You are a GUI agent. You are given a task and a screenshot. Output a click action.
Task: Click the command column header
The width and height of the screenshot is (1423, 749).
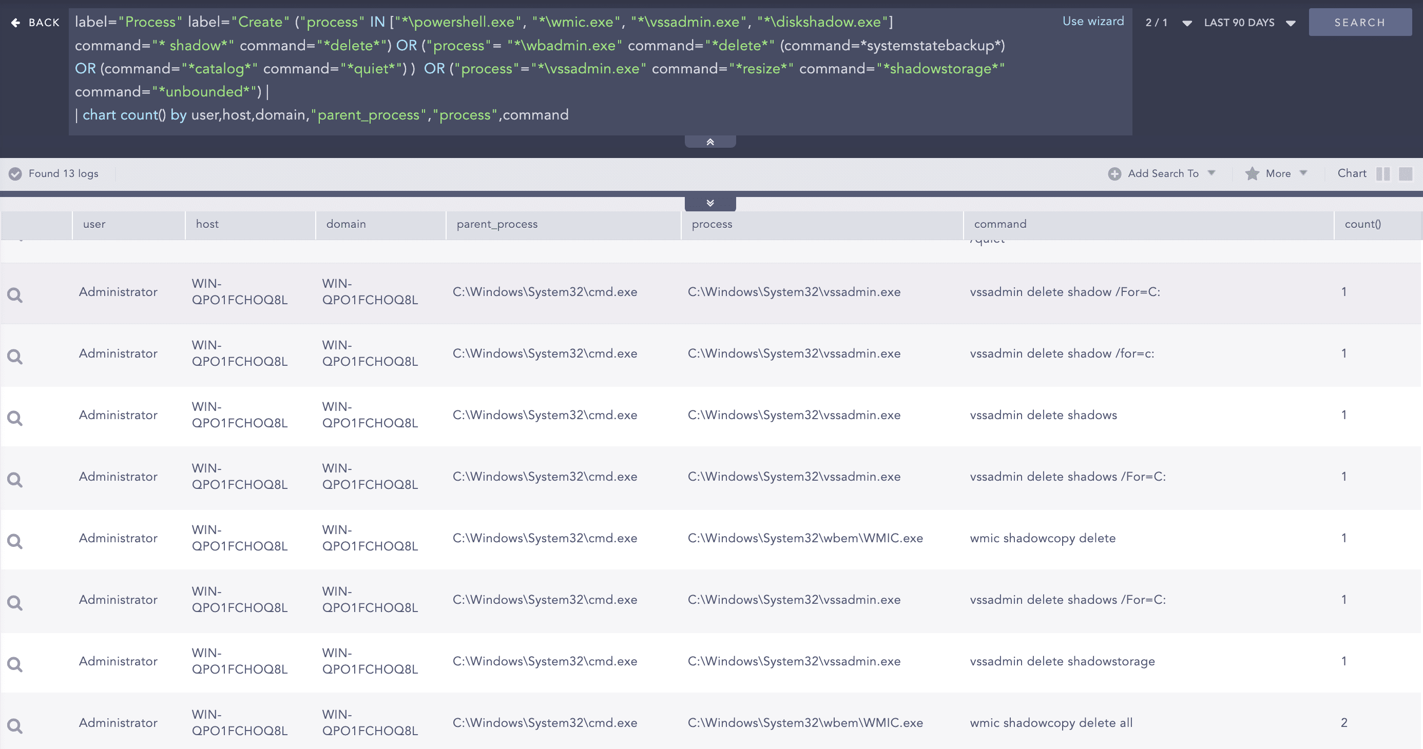pyautogui.click(x=1000, y=224)
